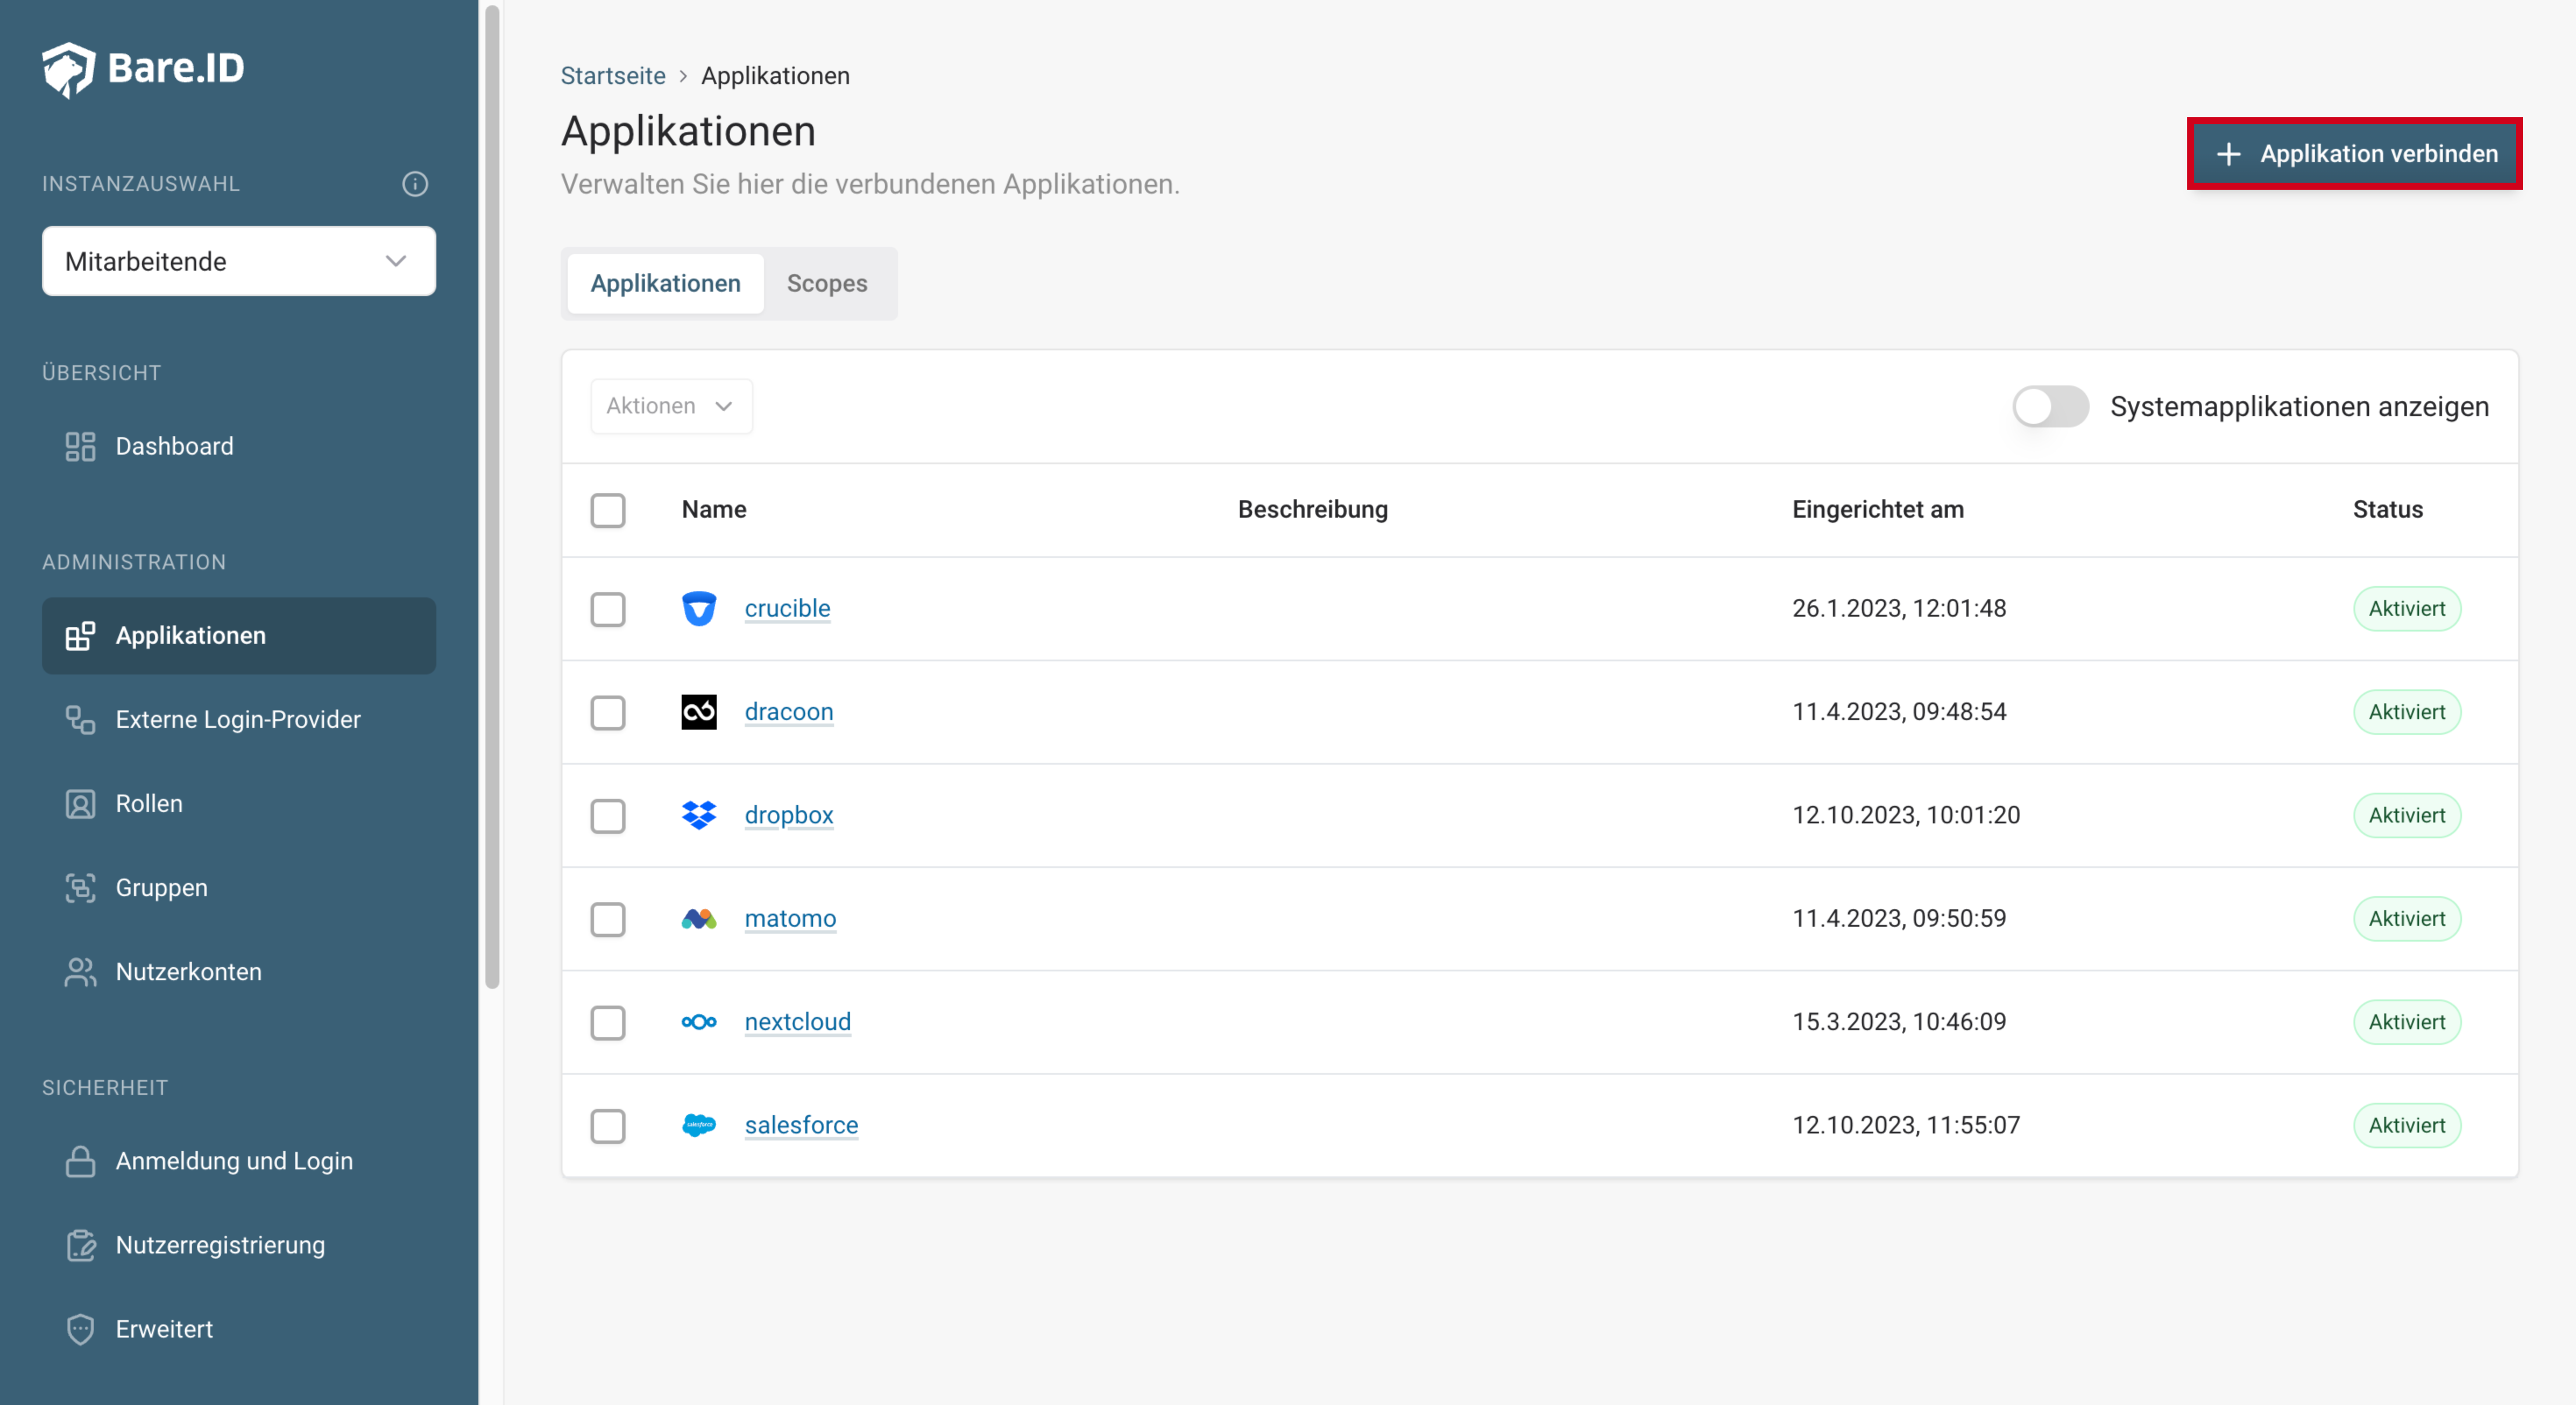Screen dimensions: 2576x1405
Task: Open Nutzerregistrierung in the sidebar
Action: [x=220, y=1245]
